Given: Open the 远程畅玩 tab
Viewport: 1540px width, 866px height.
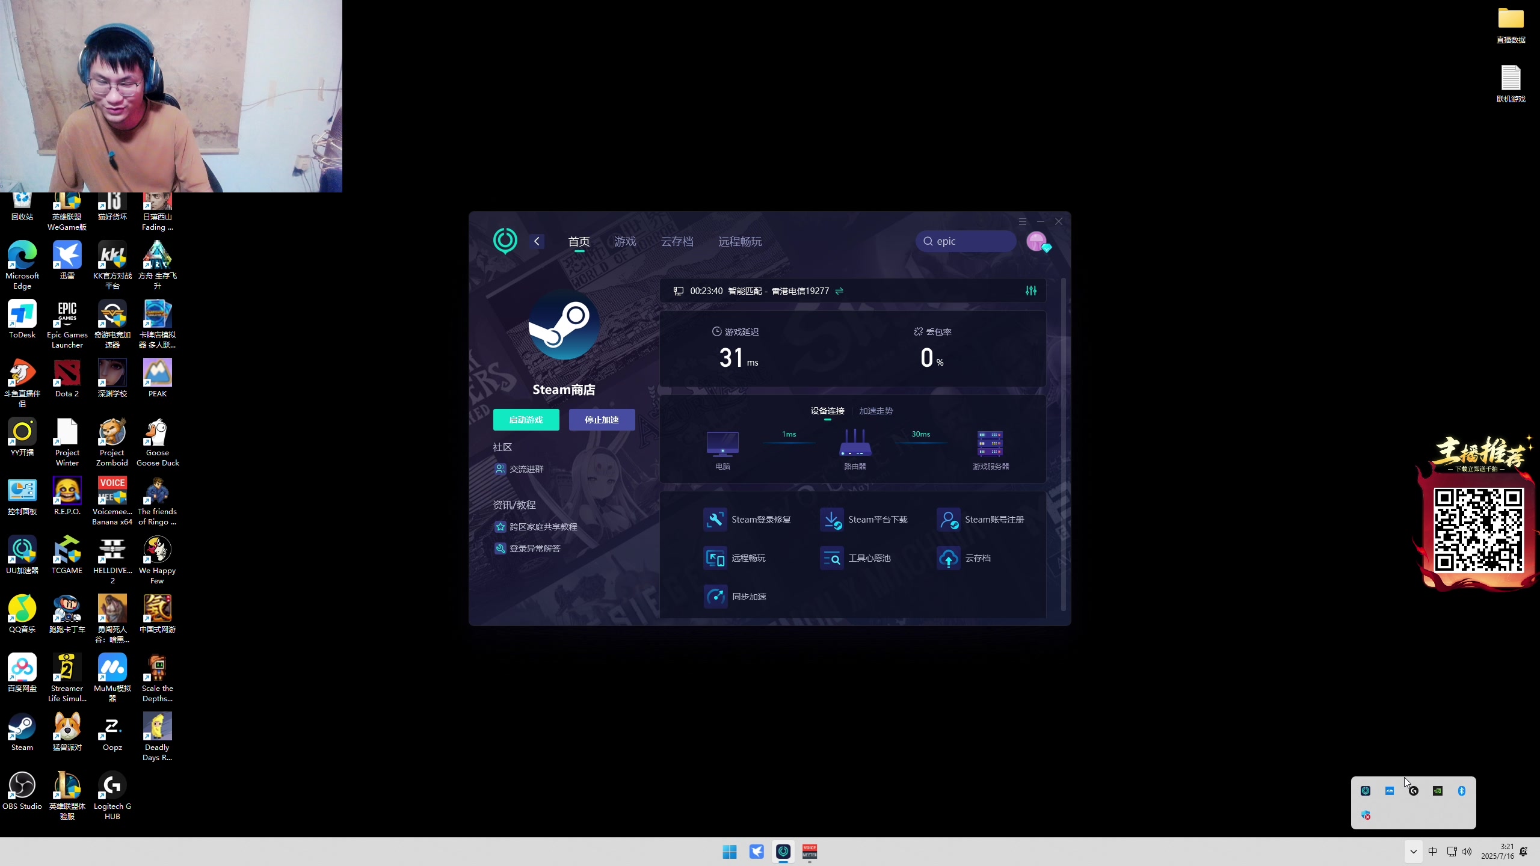Looking at the screenshot, I should [740, 241].
